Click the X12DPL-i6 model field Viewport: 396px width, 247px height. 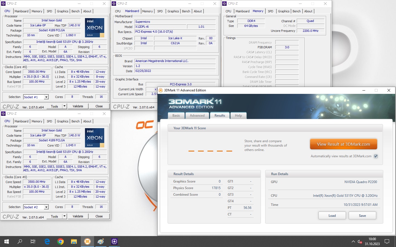160,27
